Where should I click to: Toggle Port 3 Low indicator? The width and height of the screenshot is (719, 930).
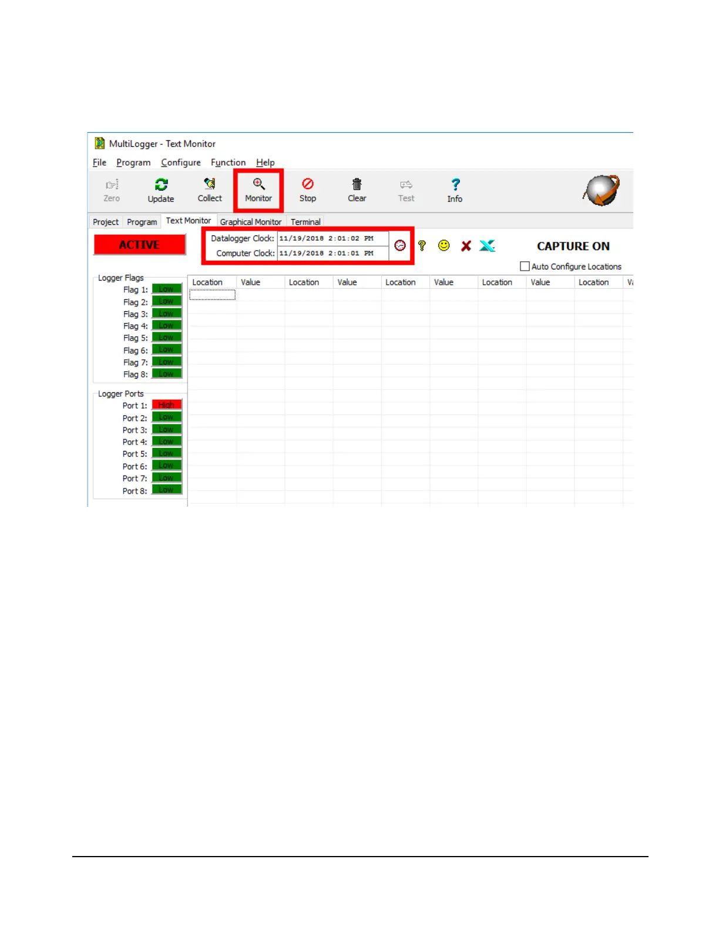point(167,430)
